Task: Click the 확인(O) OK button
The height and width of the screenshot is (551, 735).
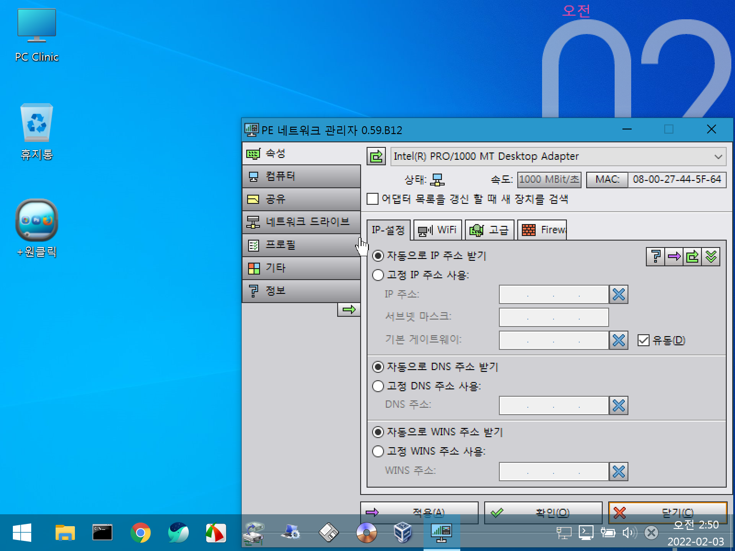Action: point(543,512)
